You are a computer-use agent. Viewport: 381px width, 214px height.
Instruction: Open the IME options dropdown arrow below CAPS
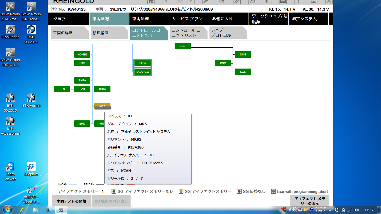tap(325, 211)
